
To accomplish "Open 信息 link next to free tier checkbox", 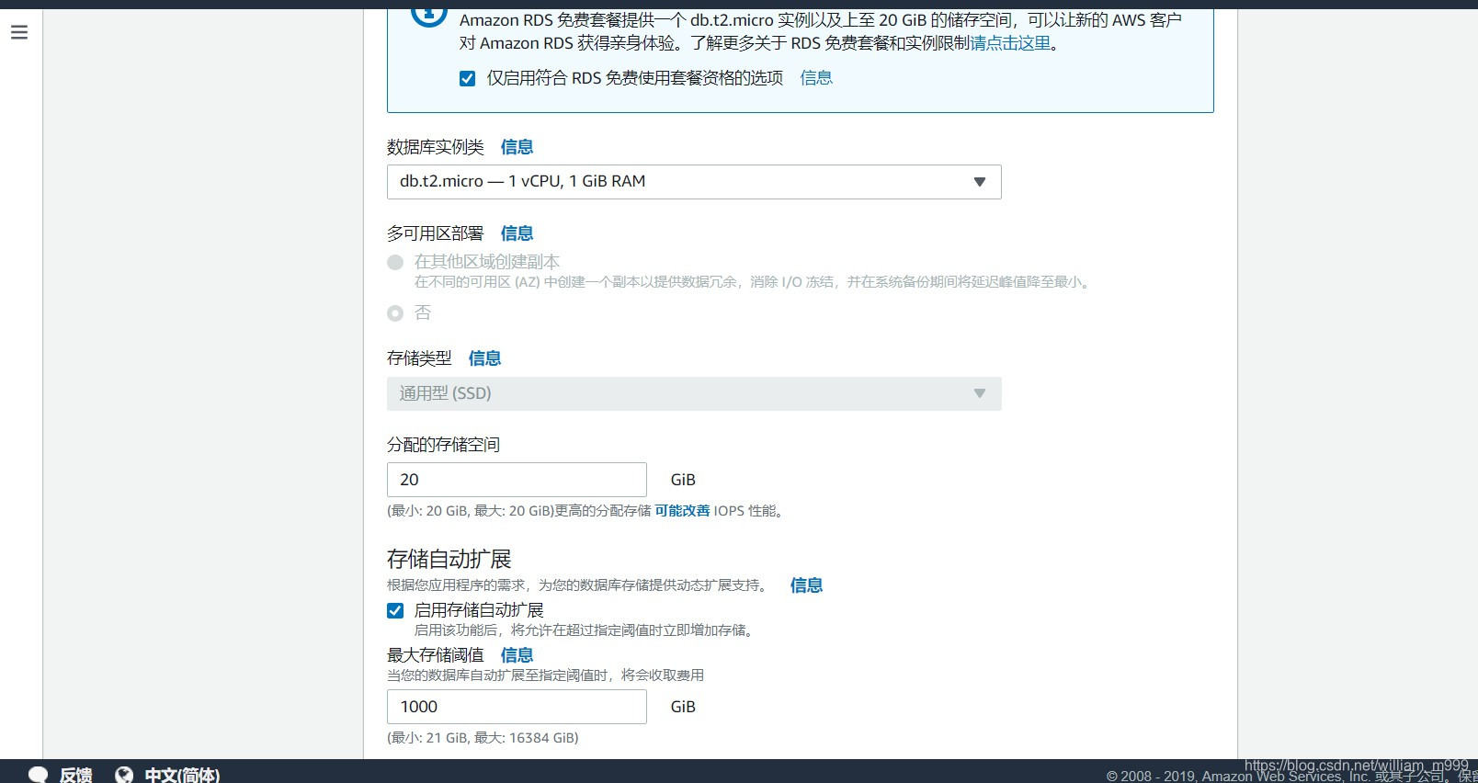I will [x=816, y=78].
